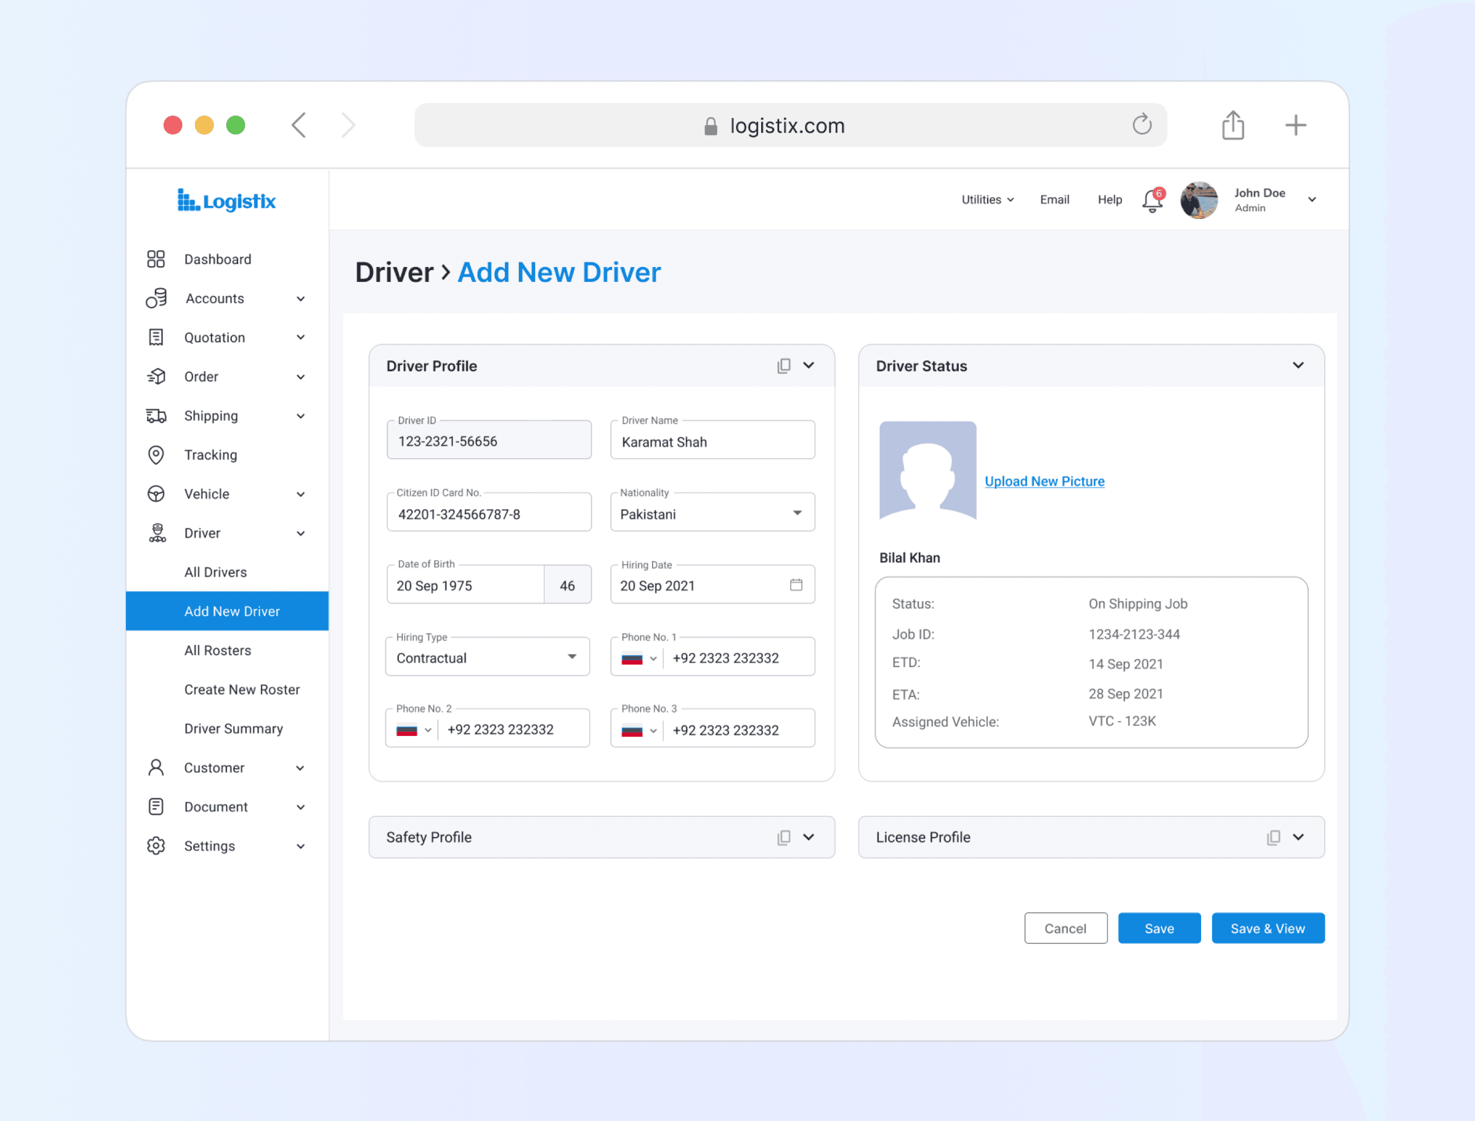Open the Utilities menu
Viewport: 1475px width, 1121px height.
(987, 200)
